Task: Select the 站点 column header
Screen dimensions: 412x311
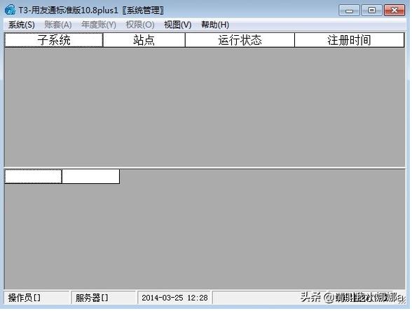Action: tap(144, 40)
